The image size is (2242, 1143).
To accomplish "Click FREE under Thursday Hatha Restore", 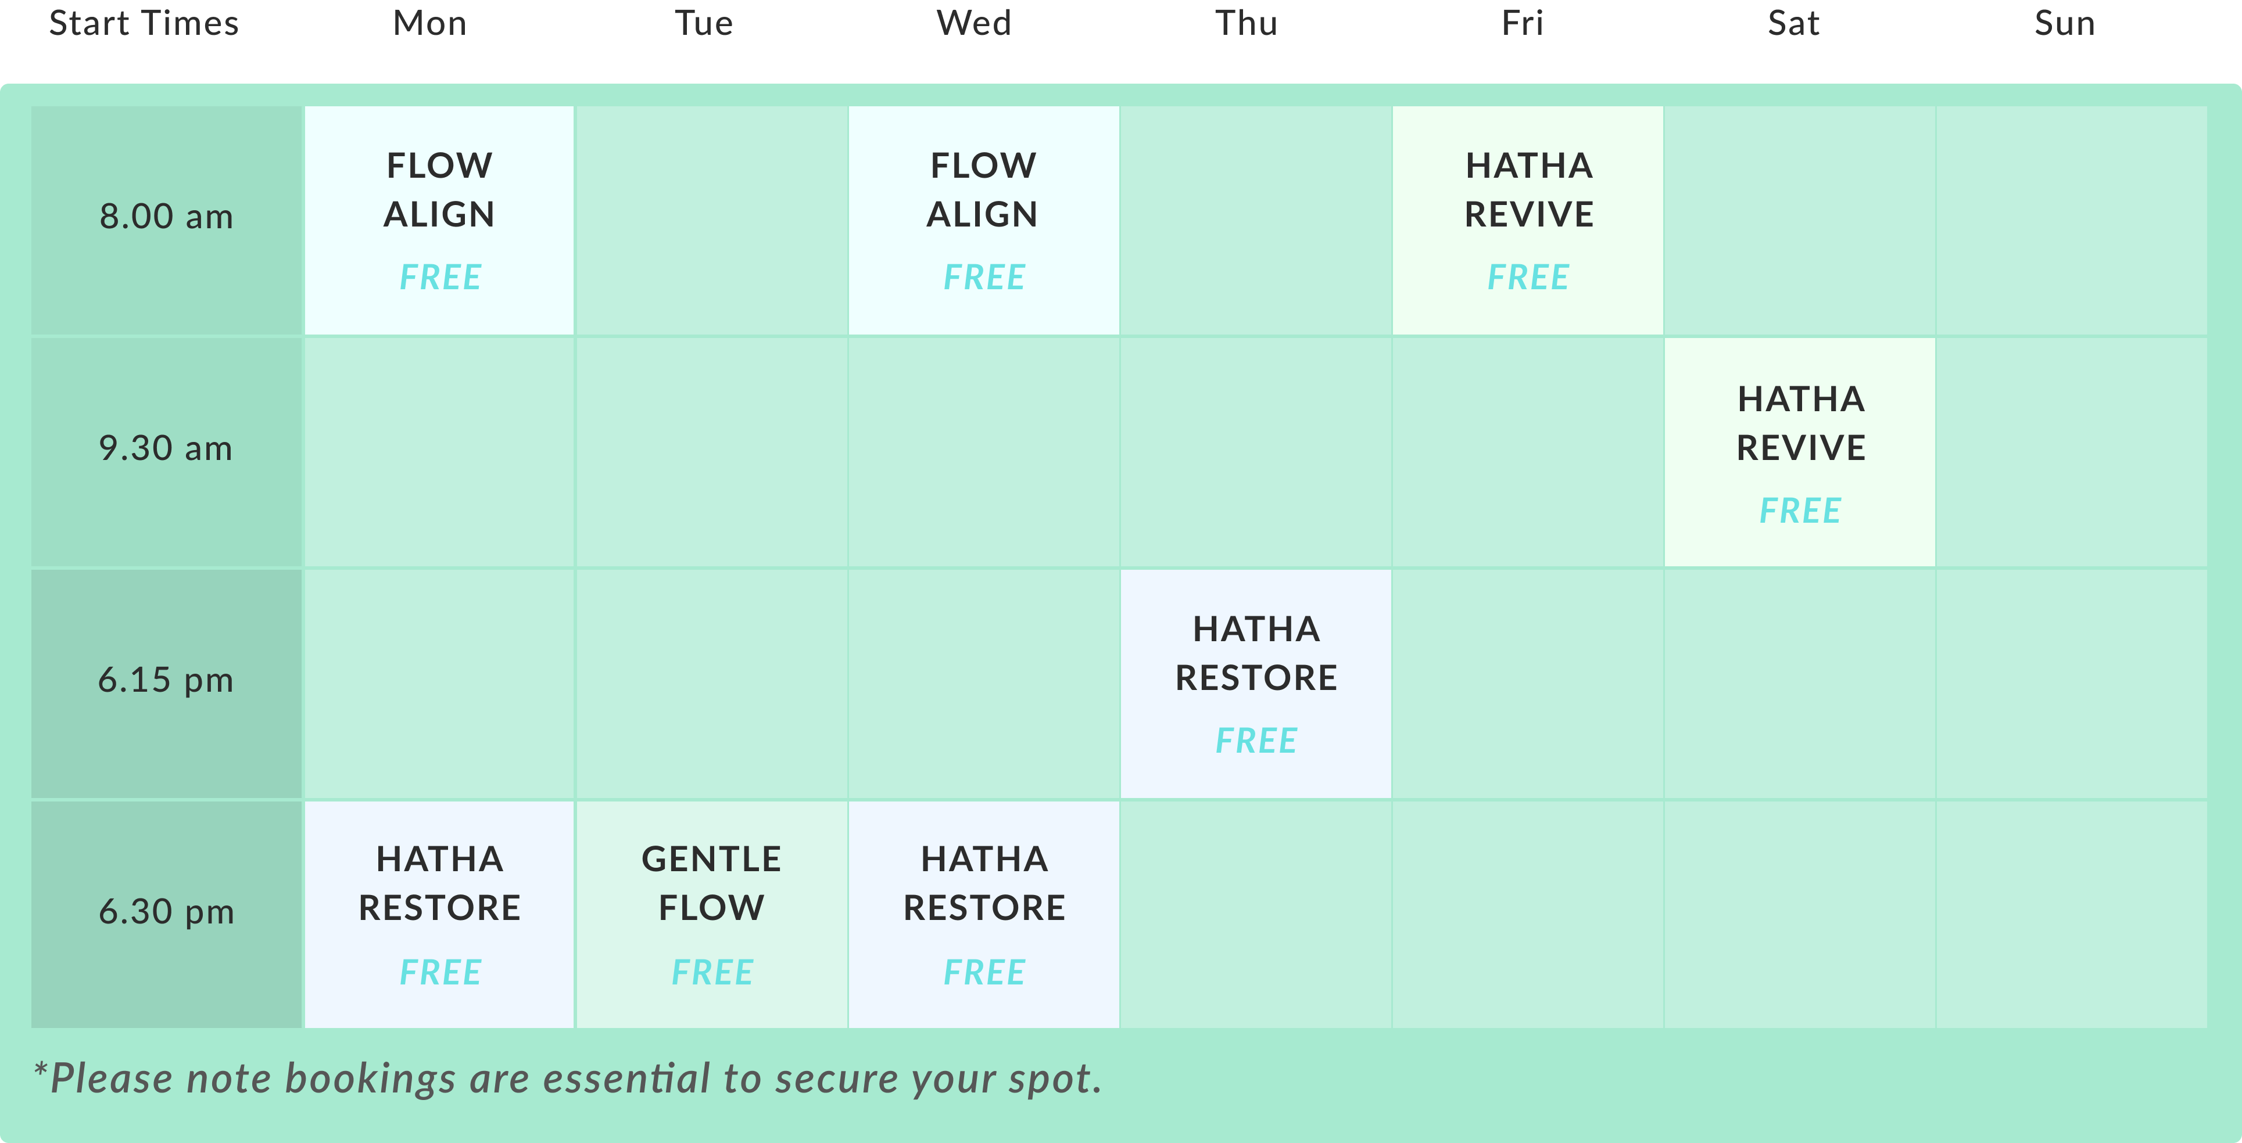I will pos(1256,741).
